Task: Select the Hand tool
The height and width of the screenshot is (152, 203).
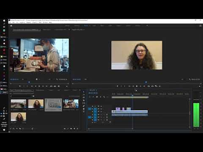Action: tap(84, 109)
